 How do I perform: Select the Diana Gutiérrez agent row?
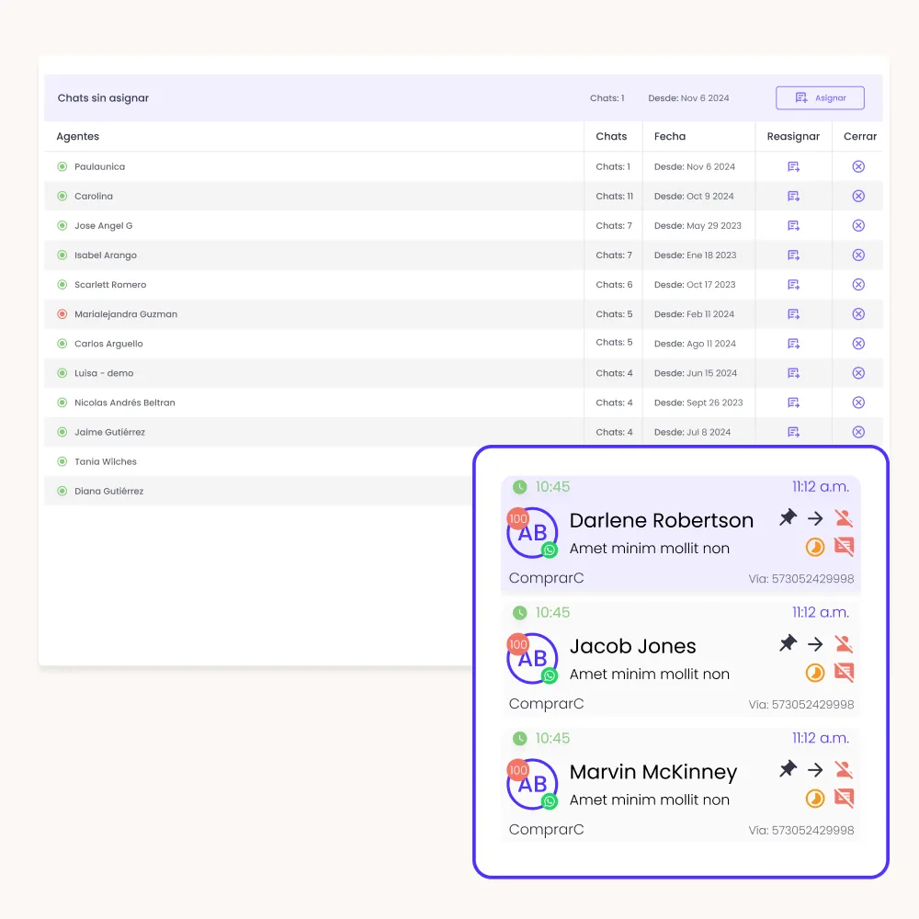tap(109, 492)
